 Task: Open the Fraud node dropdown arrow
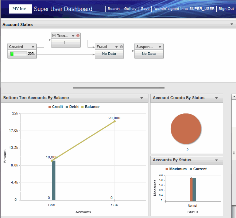(116, 47)
